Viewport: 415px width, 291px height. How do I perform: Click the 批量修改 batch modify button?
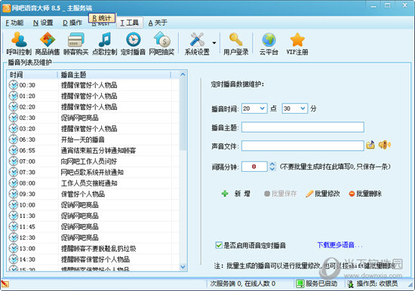[x=323, y=194]
